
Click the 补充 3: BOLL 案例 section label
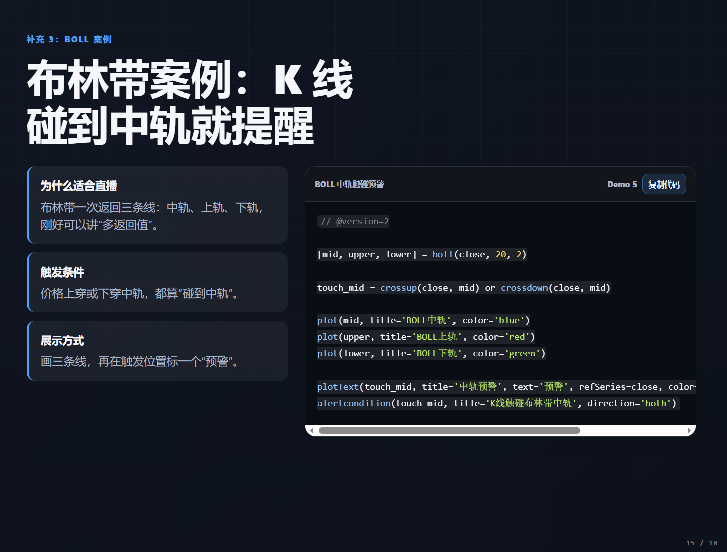pyautogui.click(x=69, y=39)
